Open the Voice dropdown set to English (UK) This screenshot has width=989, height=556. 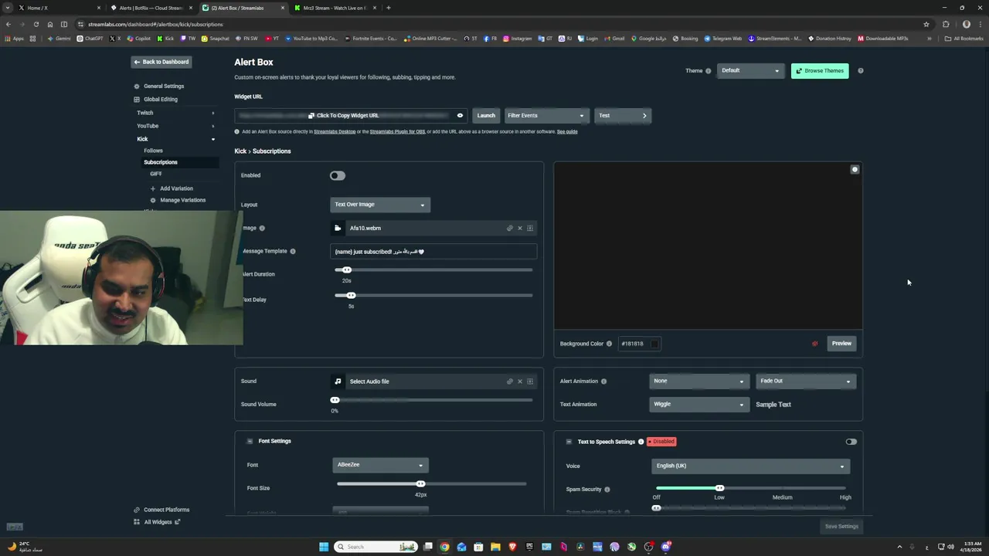point(750,466)
